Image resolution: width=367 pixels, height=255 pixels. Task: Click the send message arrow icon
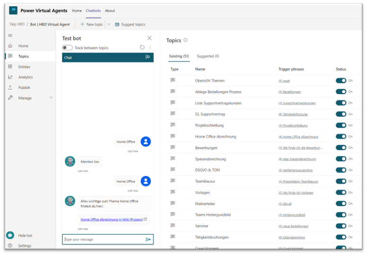pyautogui.click(x=148, y=239)
